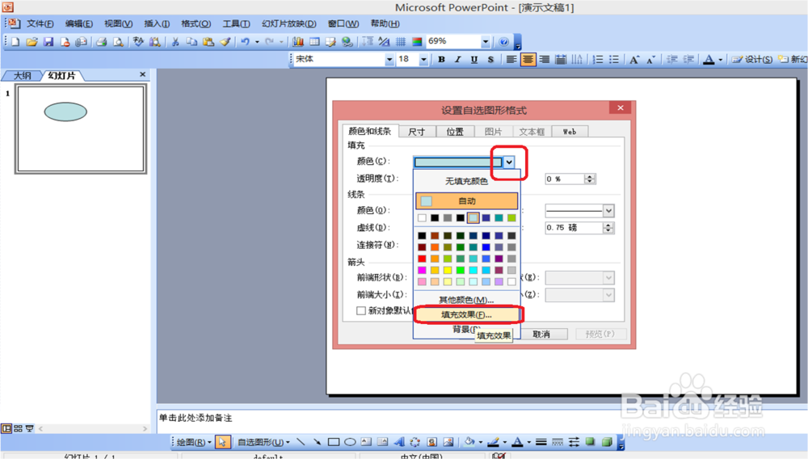The image size is (808, 459).
Task: Click the Paste clipboard icon
Action: tap(208, 42)
